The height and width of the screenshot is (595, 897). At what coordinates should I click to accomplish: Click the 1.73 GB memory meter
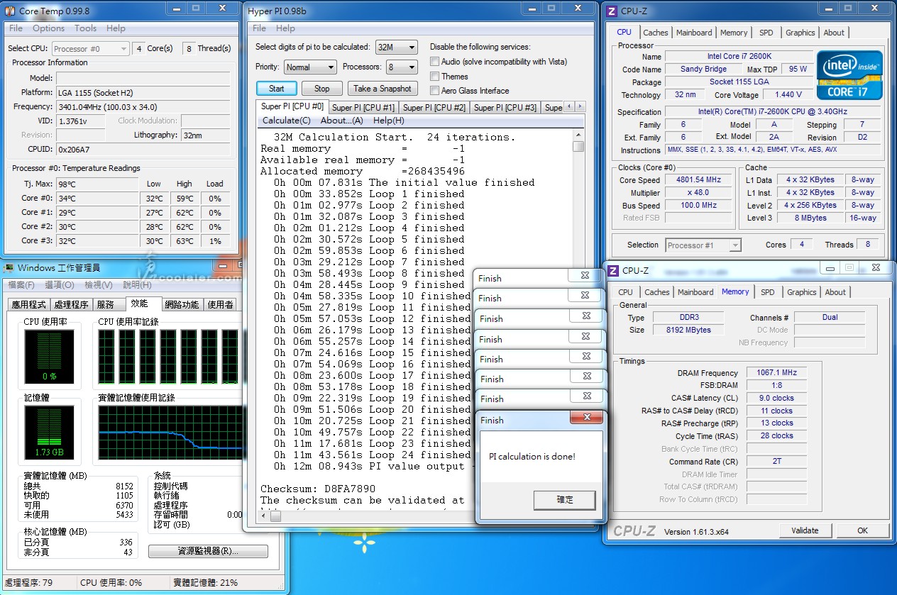click(x=49, y=433)
